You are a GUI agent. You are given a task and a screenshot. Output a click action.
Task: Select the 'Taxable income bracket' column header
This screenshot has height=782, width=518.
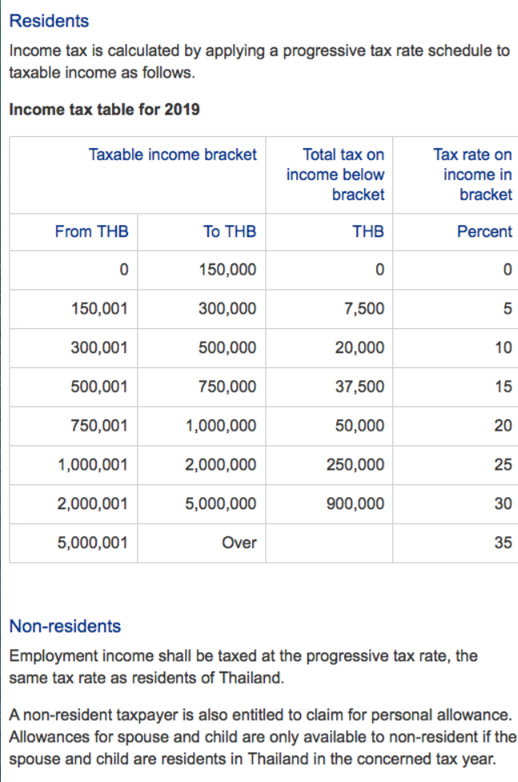pyautogui.click(x=173, y=154)
